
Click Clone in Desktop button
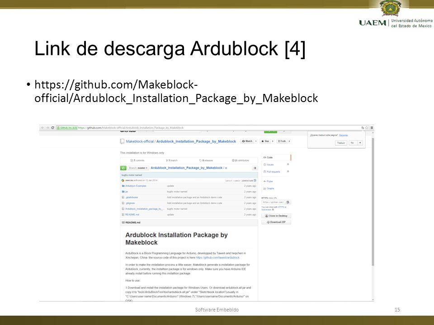point(276,216)
